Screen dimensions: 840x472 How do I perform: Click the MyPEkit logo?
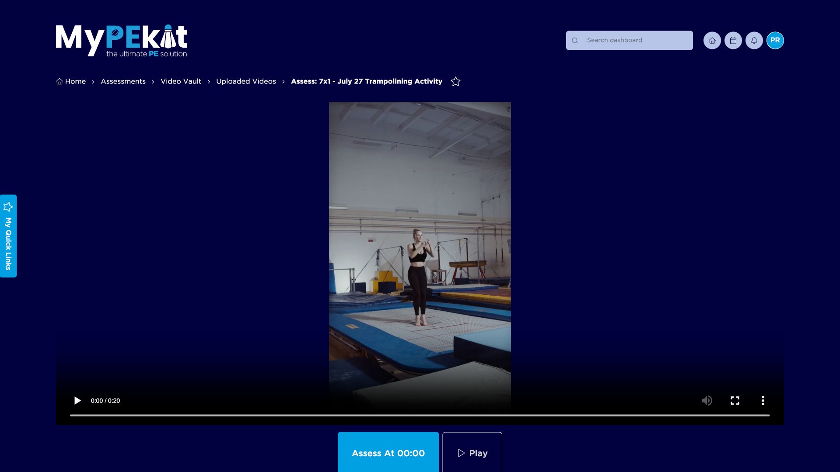pos(122,41)
